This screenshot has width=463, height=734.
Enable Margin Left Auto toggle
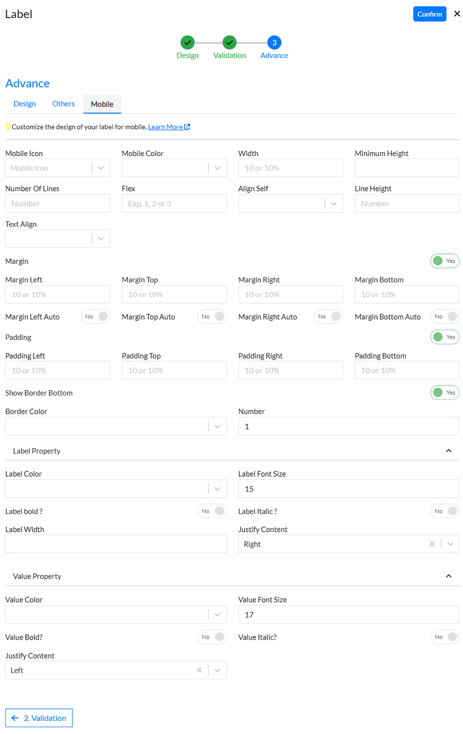coord(95,317)
